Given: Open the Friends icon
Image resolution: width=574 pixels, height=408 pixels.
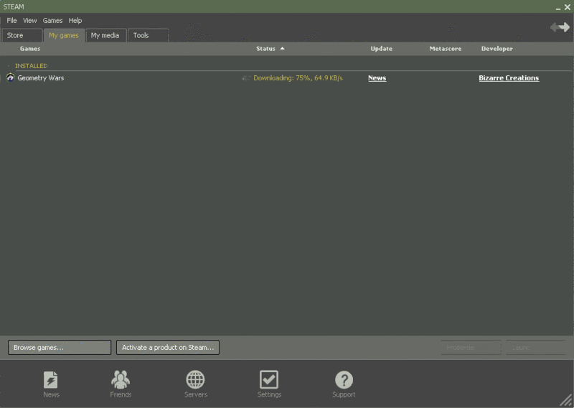Looking at the screenshot, I should [x=121, y=380].
